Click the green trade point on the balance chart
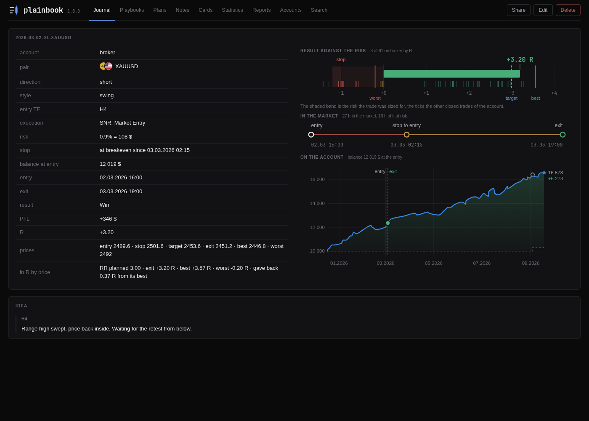This screenshot has height=421, width=589. coord(388,223)
